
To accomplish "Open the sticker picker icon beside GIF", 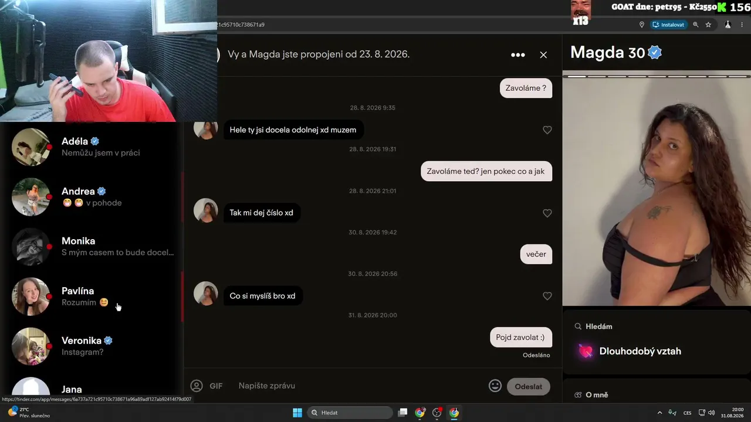I will click(197, 386).
